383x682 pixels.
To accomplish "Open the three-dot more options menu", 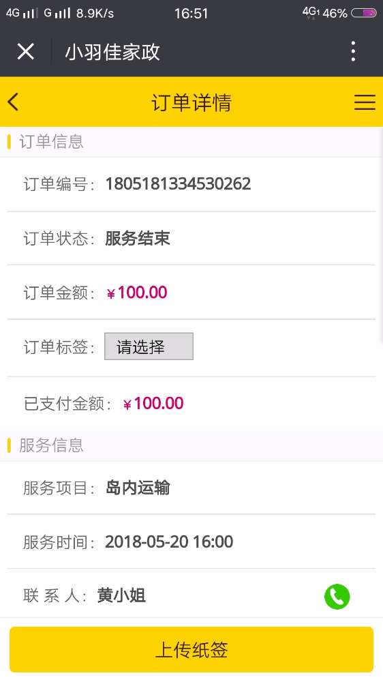I will [x=354, y=51].
